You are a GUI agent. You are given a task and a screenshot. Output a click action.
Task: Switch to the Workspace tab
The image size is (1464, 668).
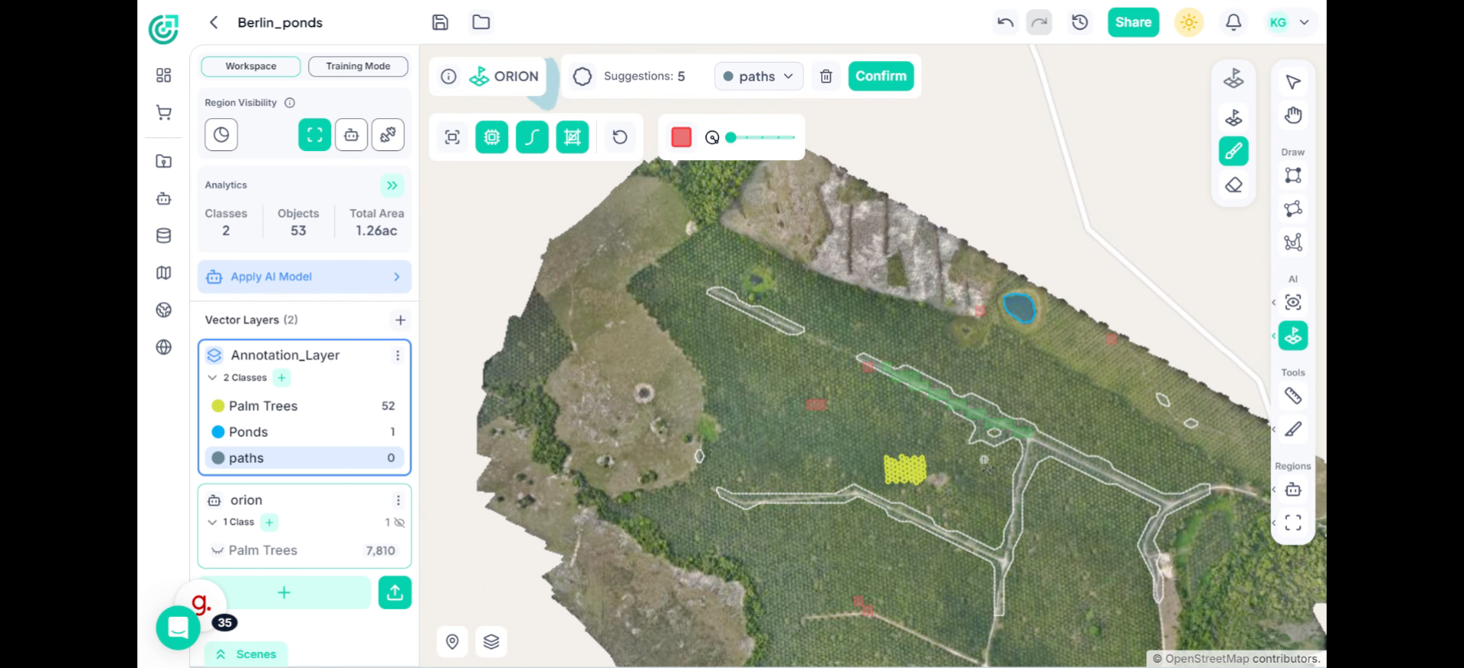[x=251, y=66]
